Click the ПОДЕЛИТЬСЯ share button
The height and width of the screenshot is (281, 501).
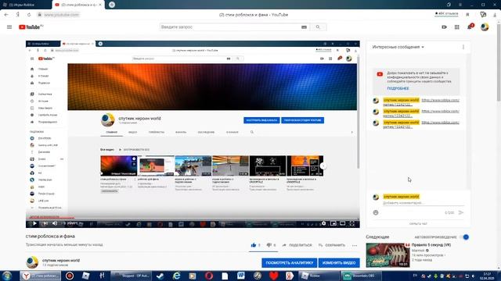tap(297, 245)
